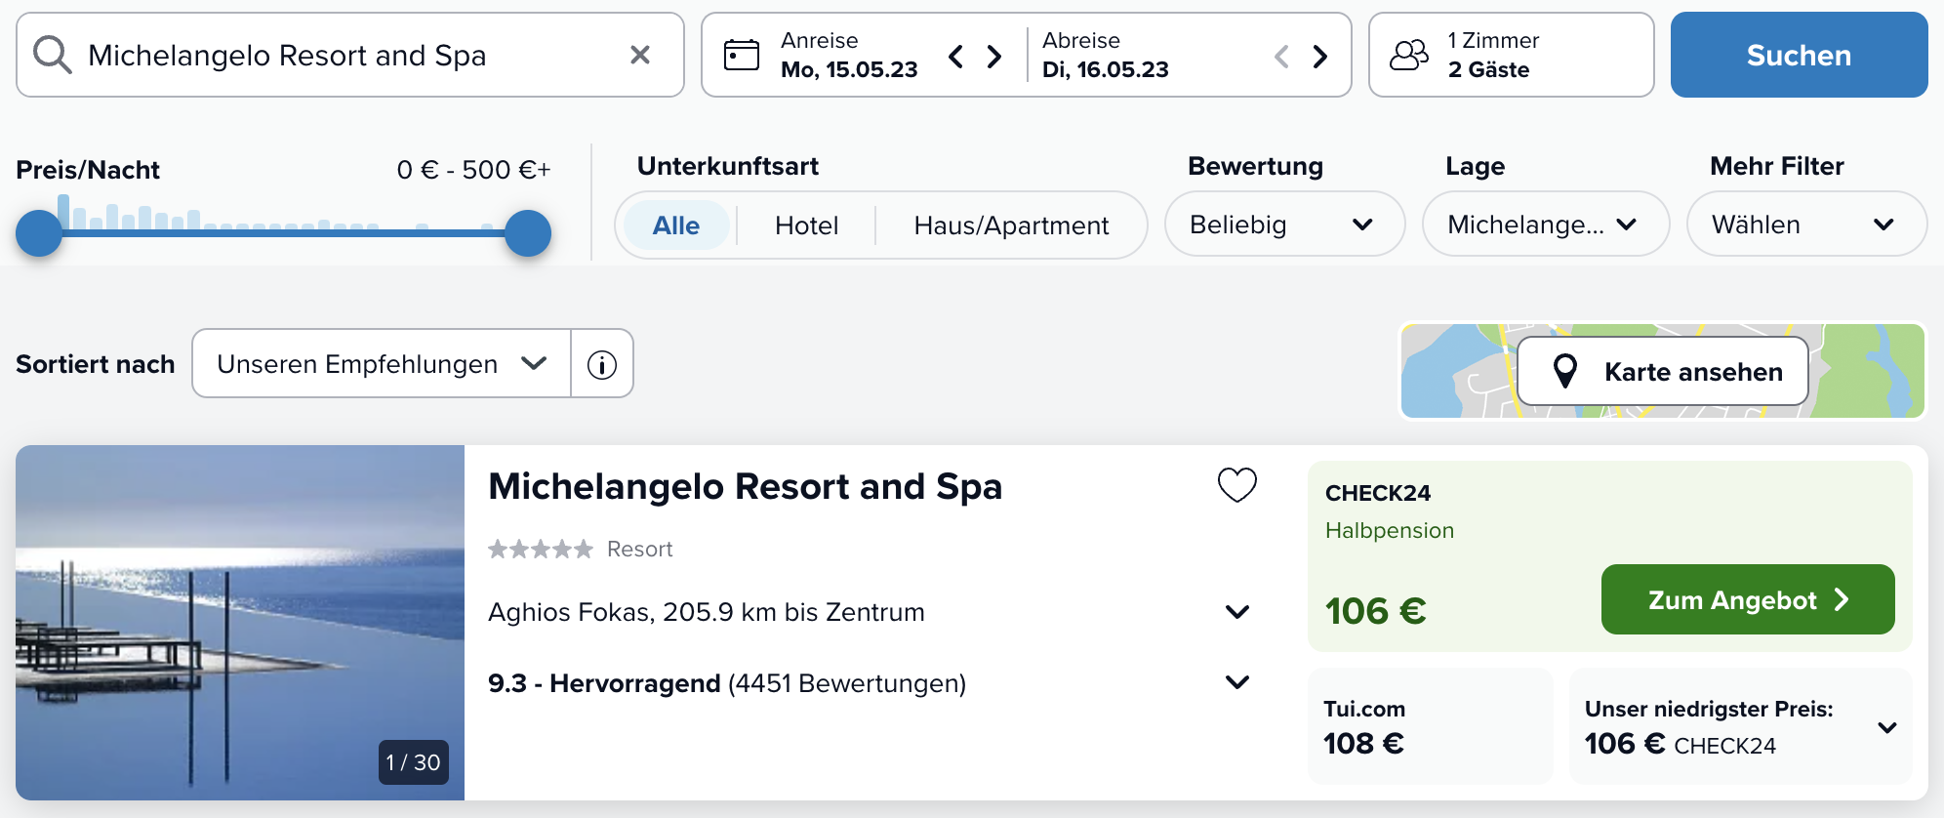Viewport: 1944px width, 818px height.
Task: Click the magnifying glass search icon
Action: coord(52,55)
